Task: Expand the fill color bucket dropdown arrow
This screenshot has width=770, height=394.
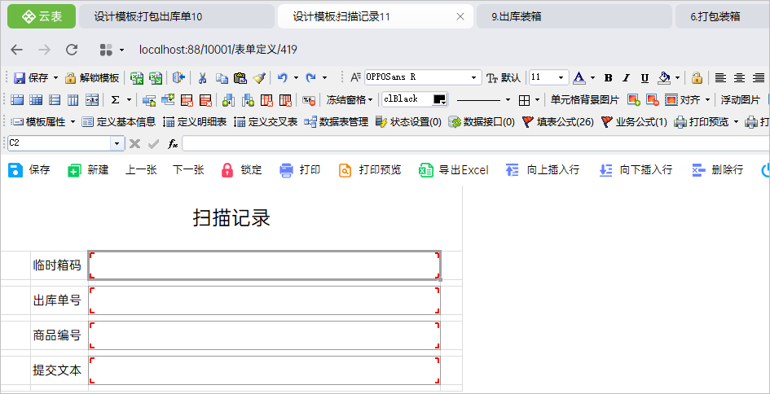Action: pos(677,77)
